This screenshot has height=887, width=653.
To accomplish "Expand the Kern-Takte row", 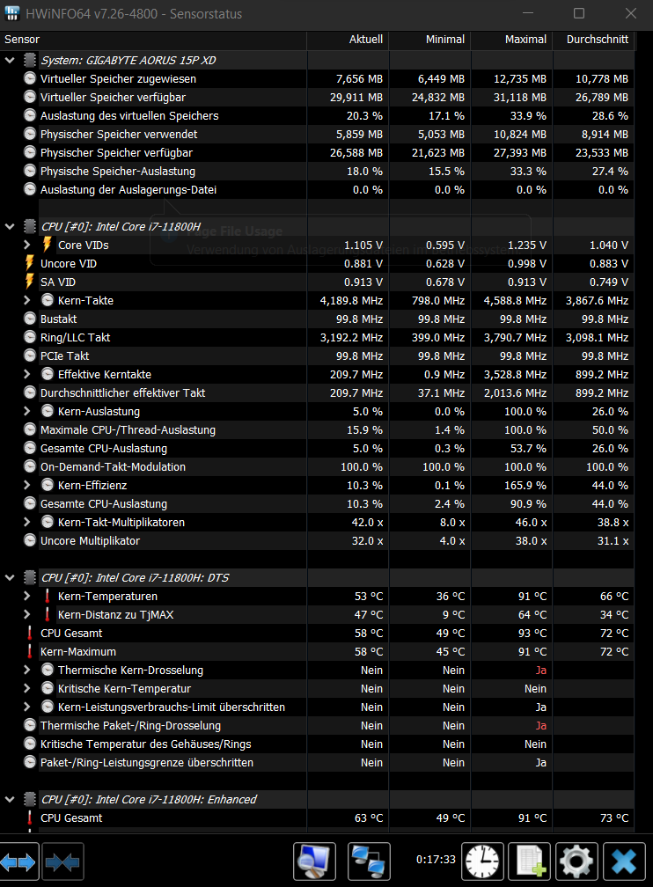I will (x=27, y=300).
